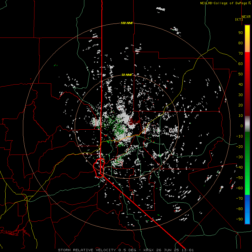Click the blue segment of the color bar
The width and height of the screenshot is (252, 252).
tap(247, 209)
